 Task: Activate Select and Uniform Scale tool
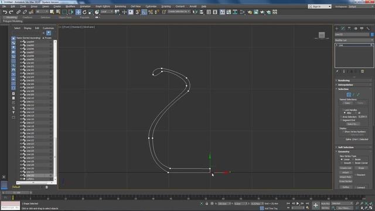91,12
